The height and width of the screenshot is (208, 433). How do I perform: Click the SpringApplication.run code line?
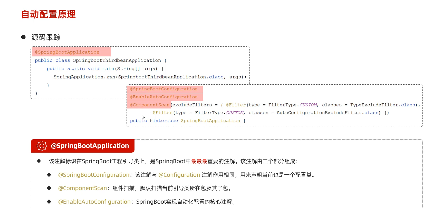150,77
